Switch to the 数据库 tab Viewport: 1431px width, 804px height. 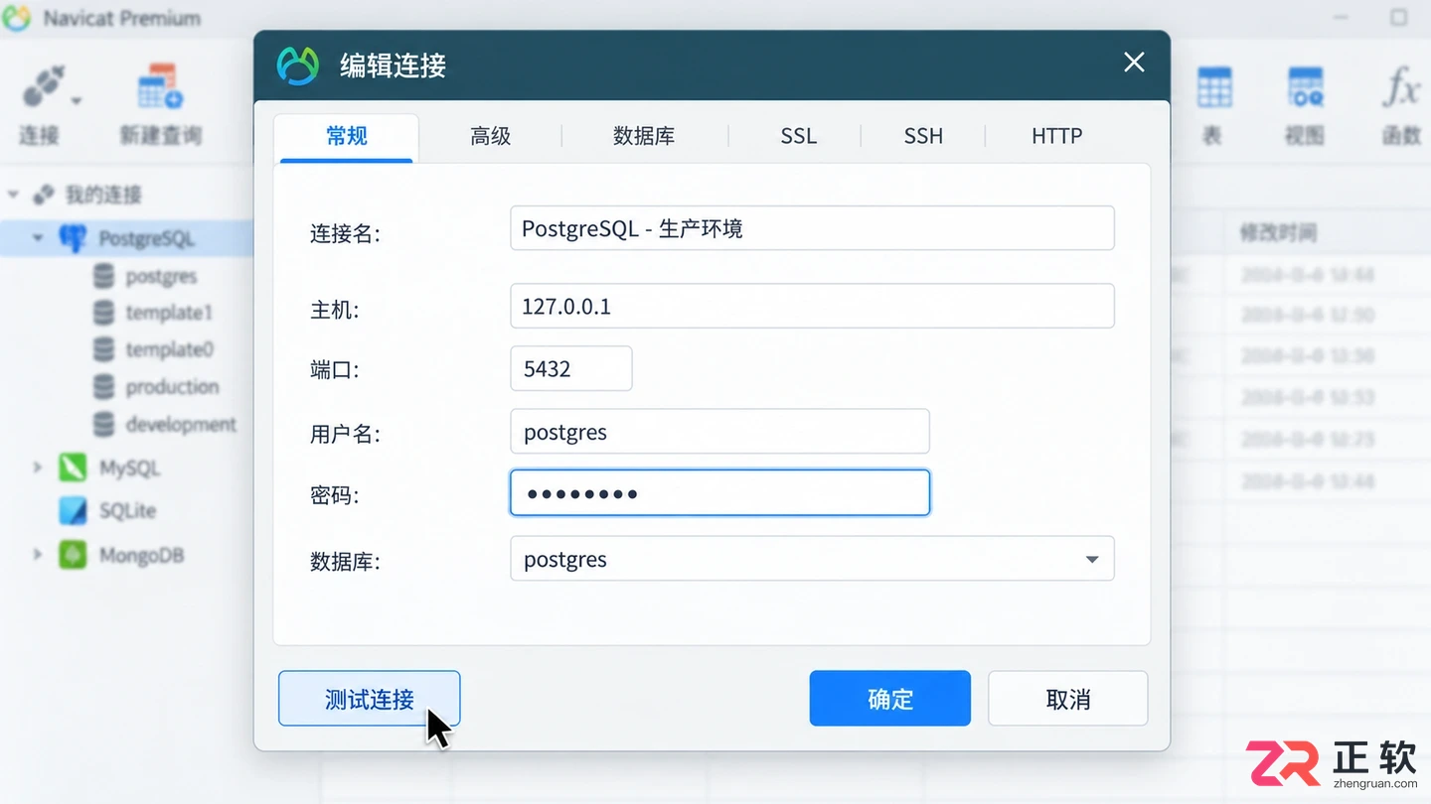(x=644, y=137)
